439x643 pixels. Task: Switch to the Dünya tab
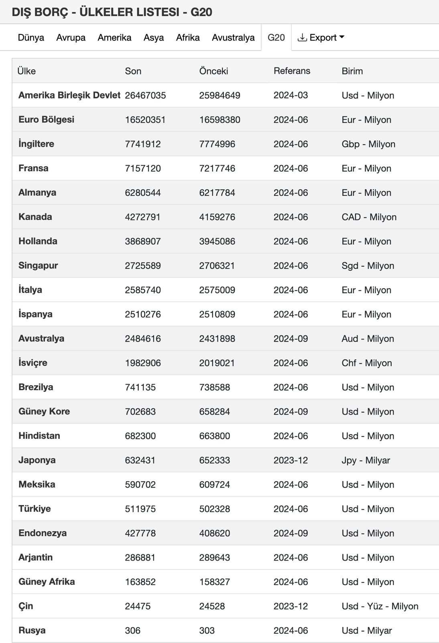point(31,38)
